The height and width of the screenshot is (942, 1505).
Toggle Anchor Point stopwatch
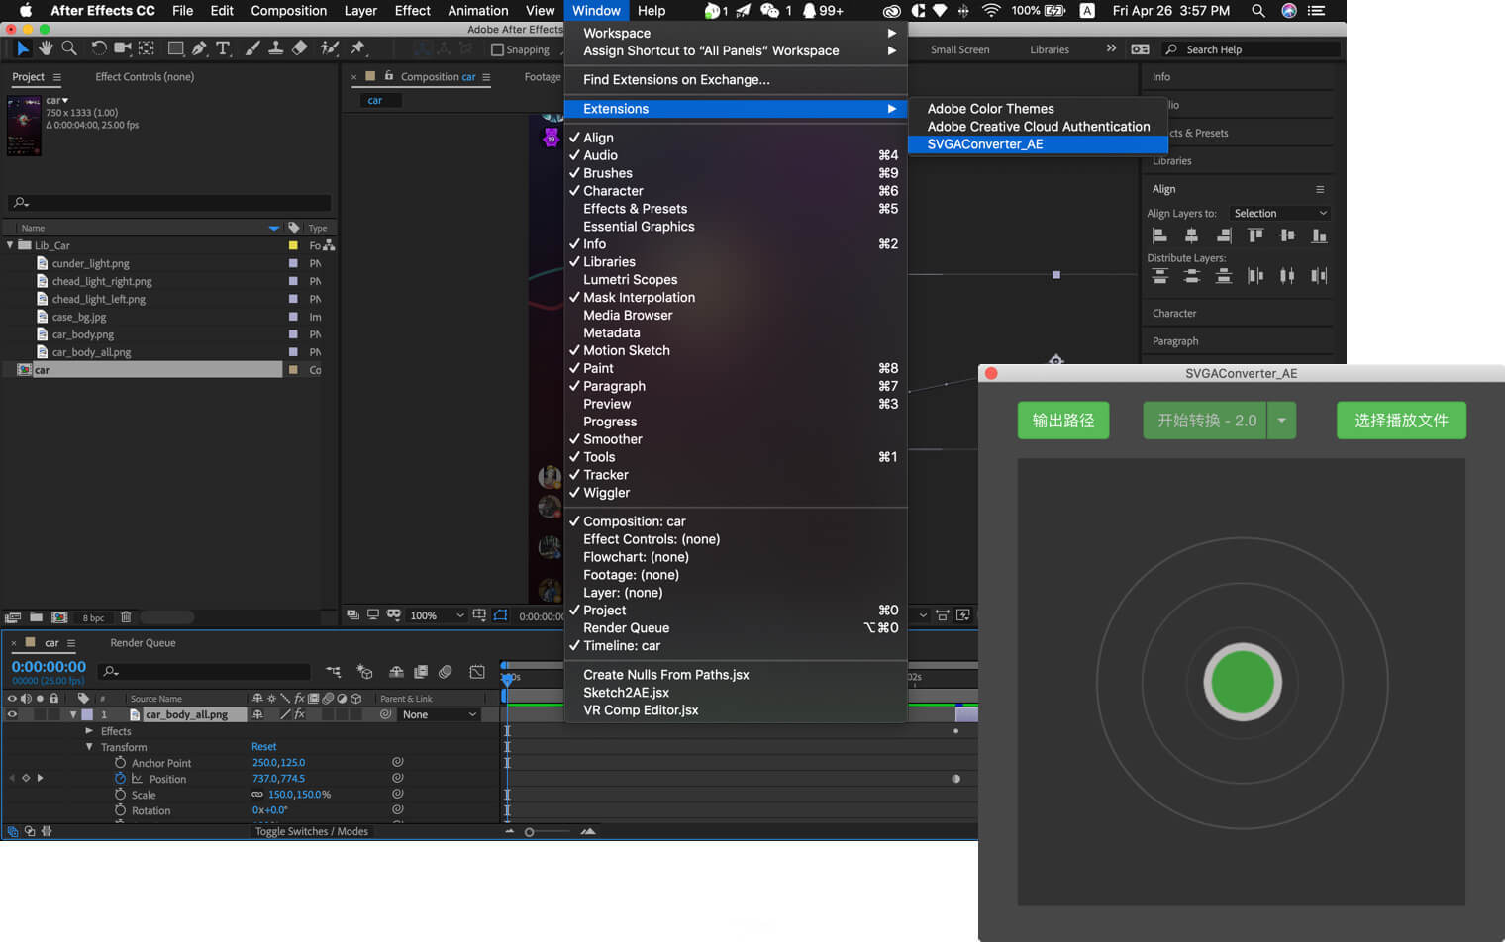tap(120, 763)
